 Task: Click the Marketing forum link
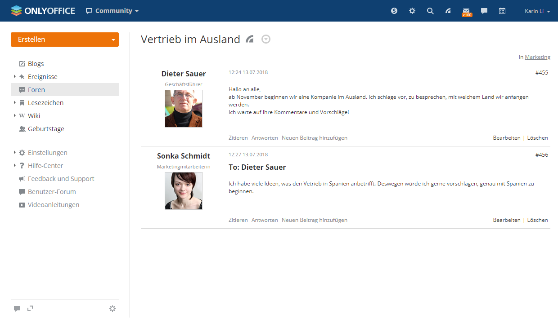tap(537, 57)
